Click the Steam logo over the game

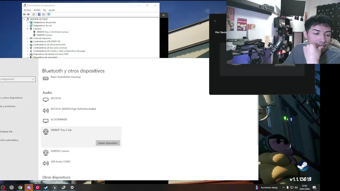point(302,166)
